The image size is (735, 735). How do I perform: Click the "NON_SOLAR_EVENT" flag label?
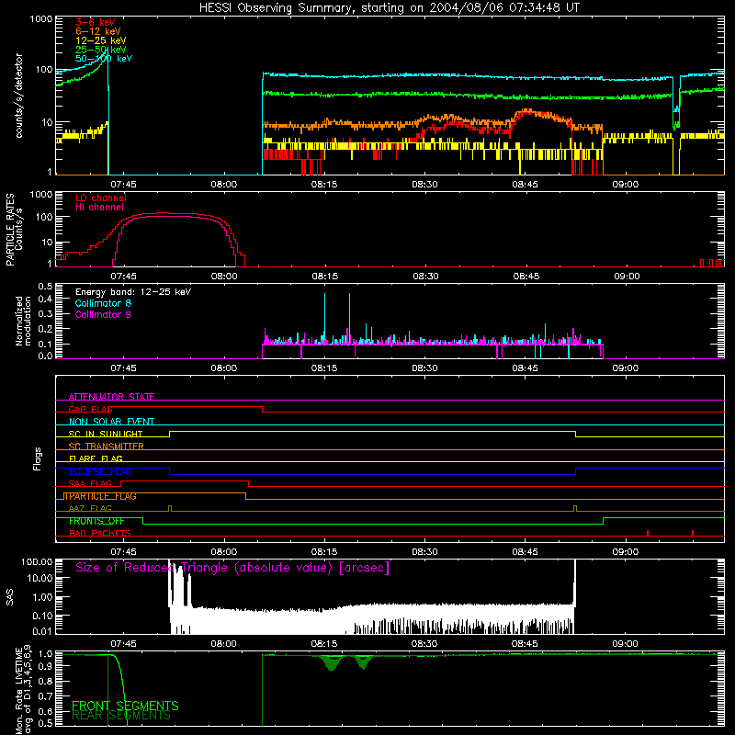pyautogui.click(x=111, y=422)
